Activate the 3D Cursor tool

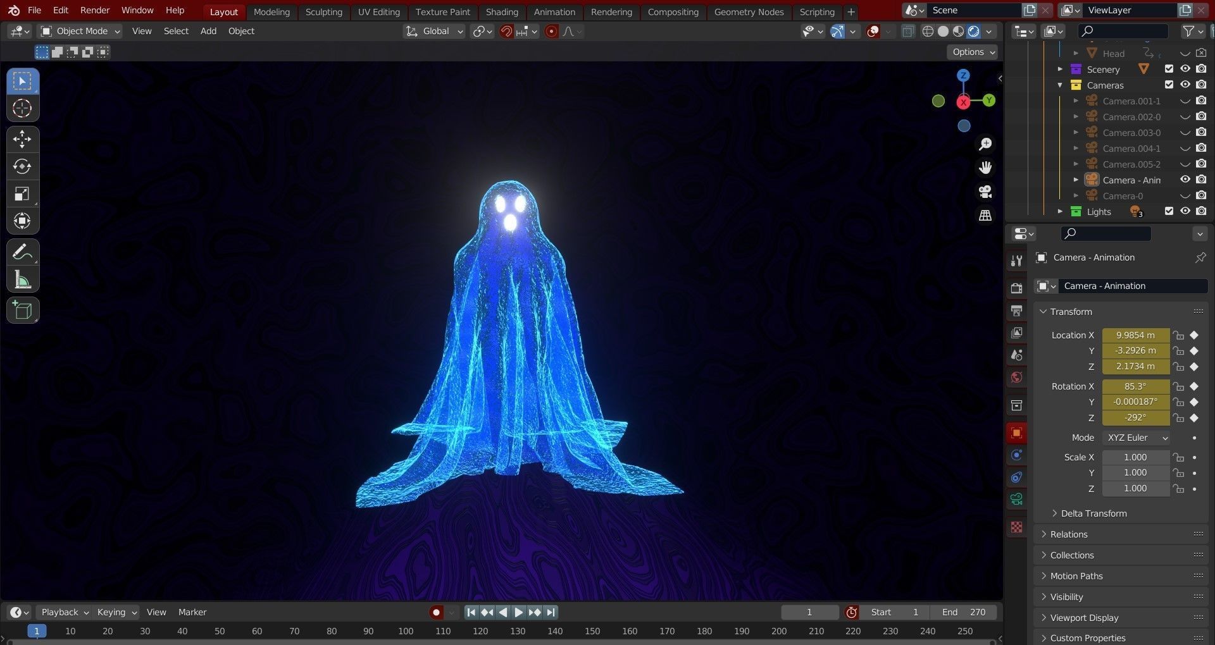pos(23,109)
